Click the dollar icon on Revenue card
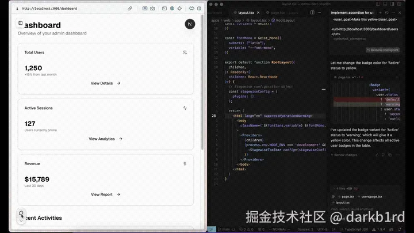The width and height of the screenshot is (414, 233). coord(185,163)
